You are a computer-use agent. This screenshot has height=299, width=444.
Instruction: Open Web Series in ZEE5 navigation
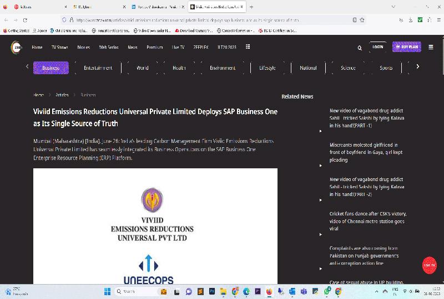(109, 47)
